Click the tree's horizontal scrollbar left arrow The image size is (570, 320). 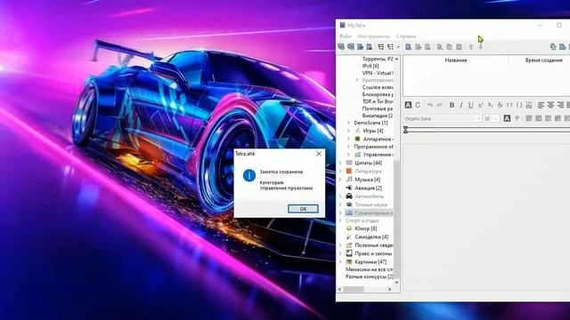(x=340, y=289)
